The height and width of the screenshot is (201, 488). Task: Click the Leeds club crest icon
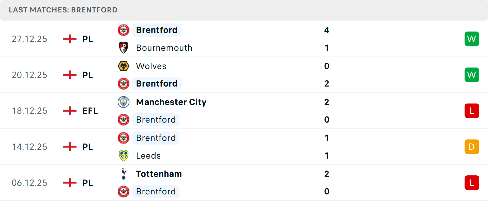coord(124,156)
